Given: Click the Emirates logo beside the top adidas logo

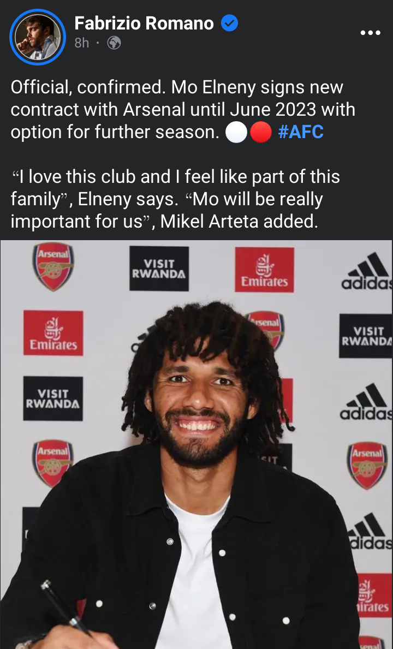Looking at the screenshot, I should pos(264,270).
